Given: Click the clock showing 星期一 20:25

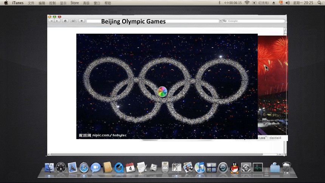Looking at the screenshot, I should tap(303, 3).
